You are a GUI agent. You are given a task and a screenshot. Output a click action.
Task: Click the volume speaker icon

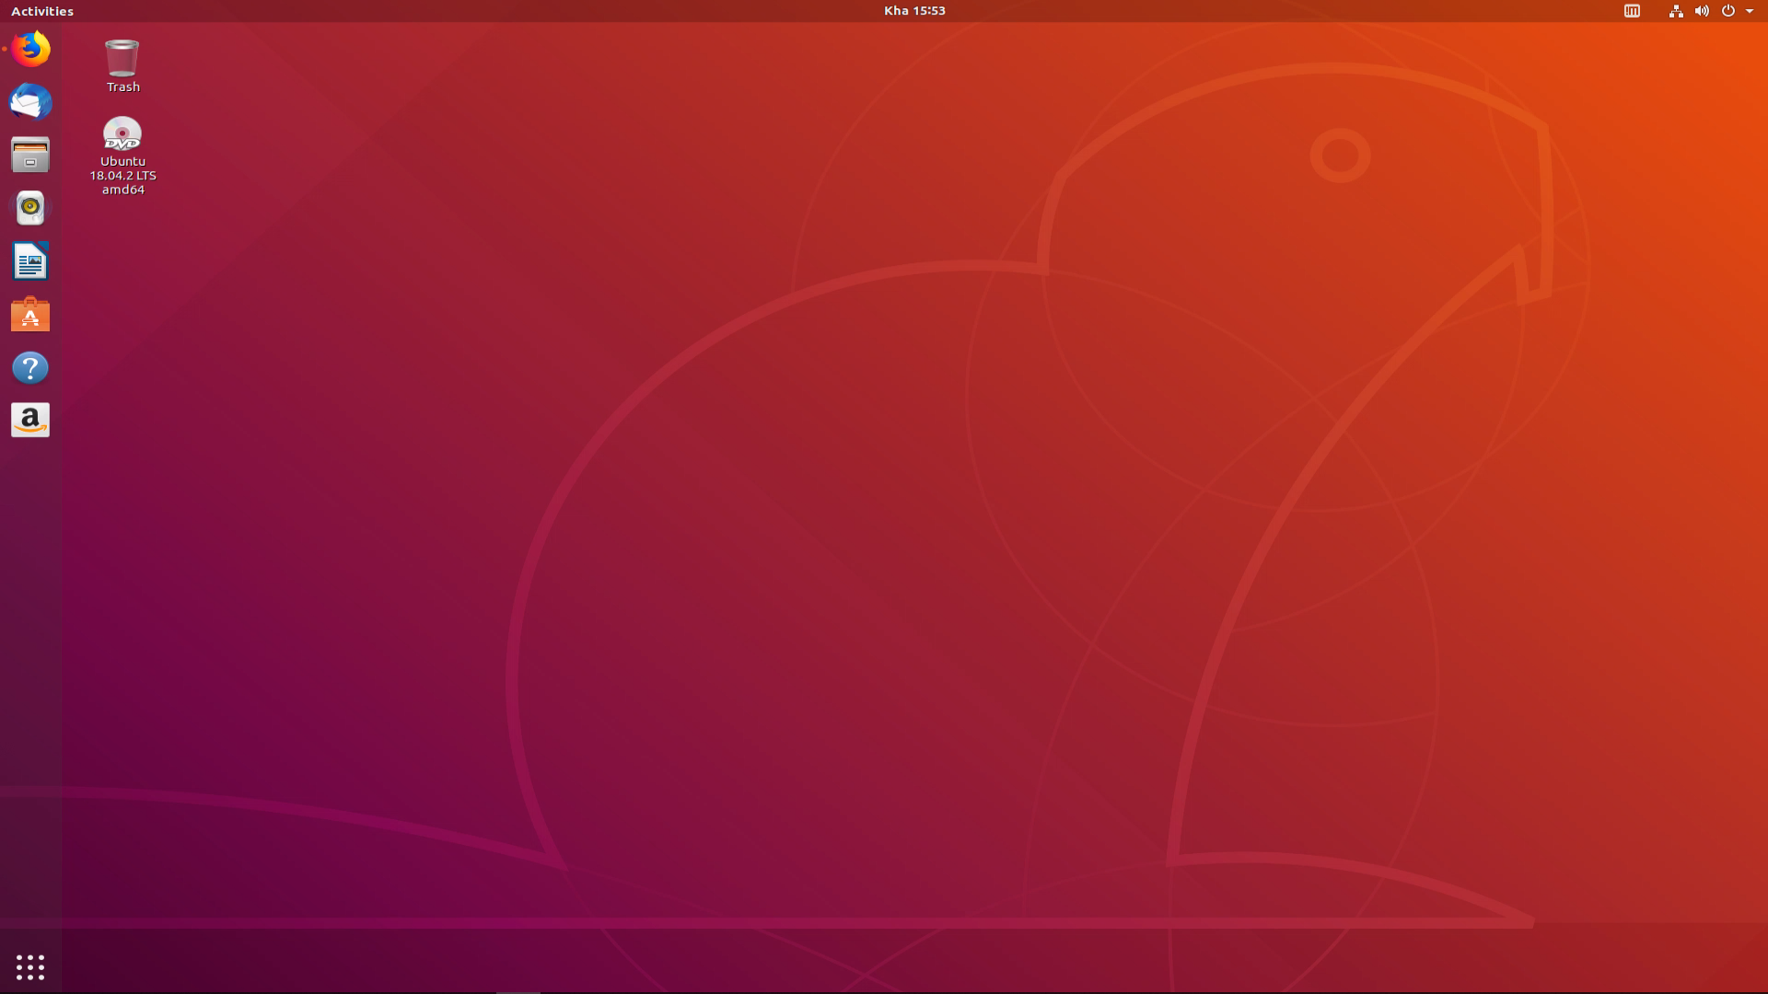[x=1702, y=11]
